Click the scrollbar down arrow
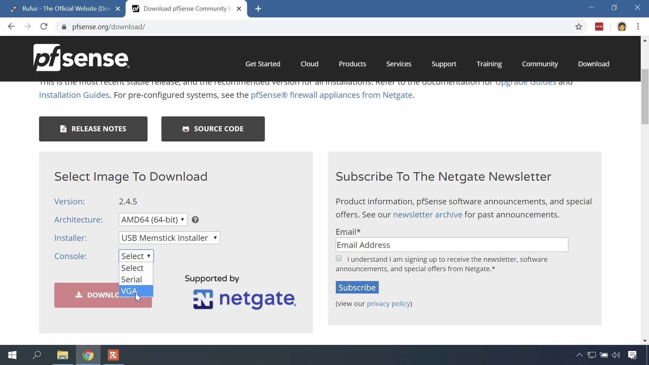 [x=645, y=341]
